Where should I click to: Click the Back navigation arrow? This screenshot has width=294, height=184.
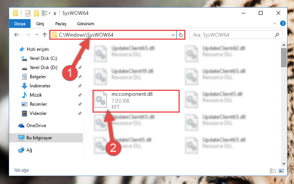[x=16, y=35]
